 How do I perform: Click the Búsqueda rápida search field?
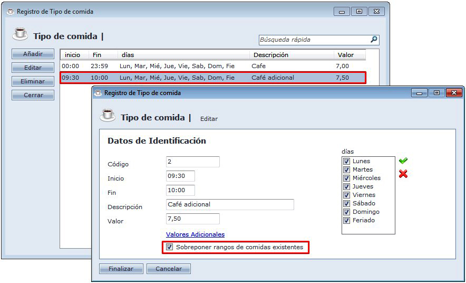tap(314, 40)
